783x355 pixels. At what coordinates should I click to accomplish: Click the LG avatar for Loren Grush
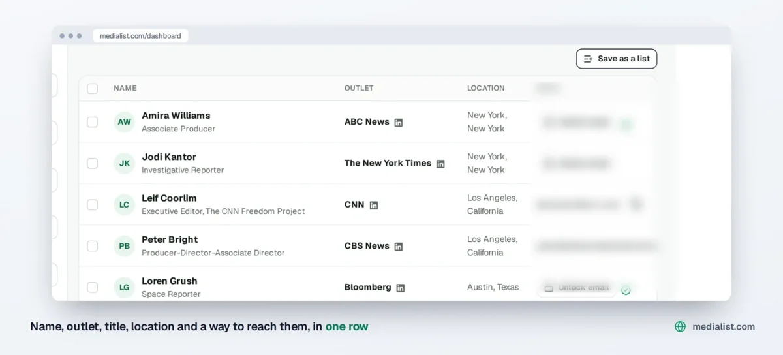click(124, 287)
